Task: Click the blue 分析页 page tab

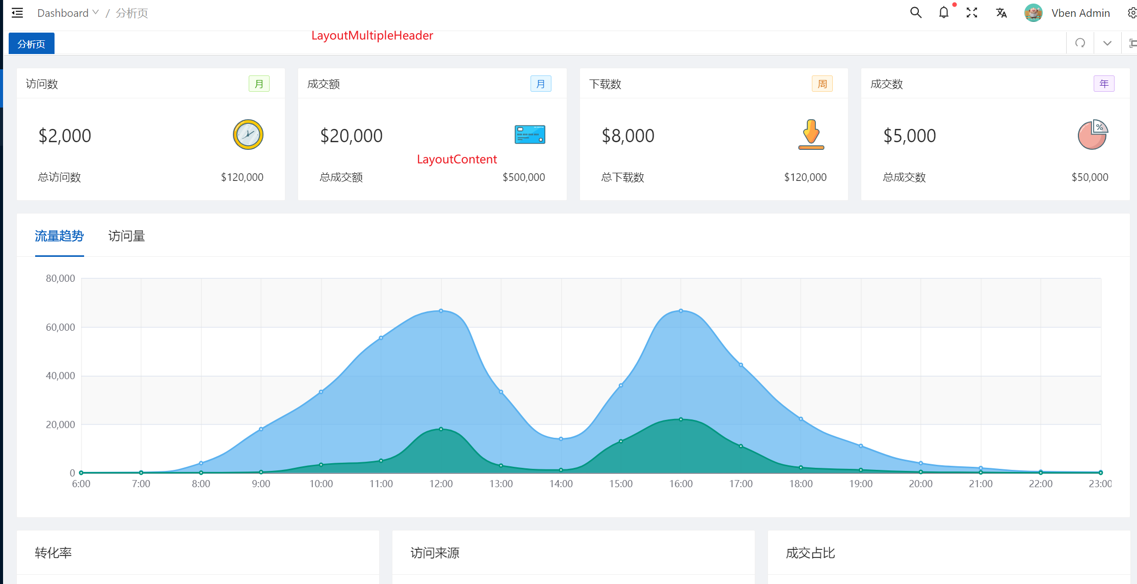Action: tap(32, 44)
